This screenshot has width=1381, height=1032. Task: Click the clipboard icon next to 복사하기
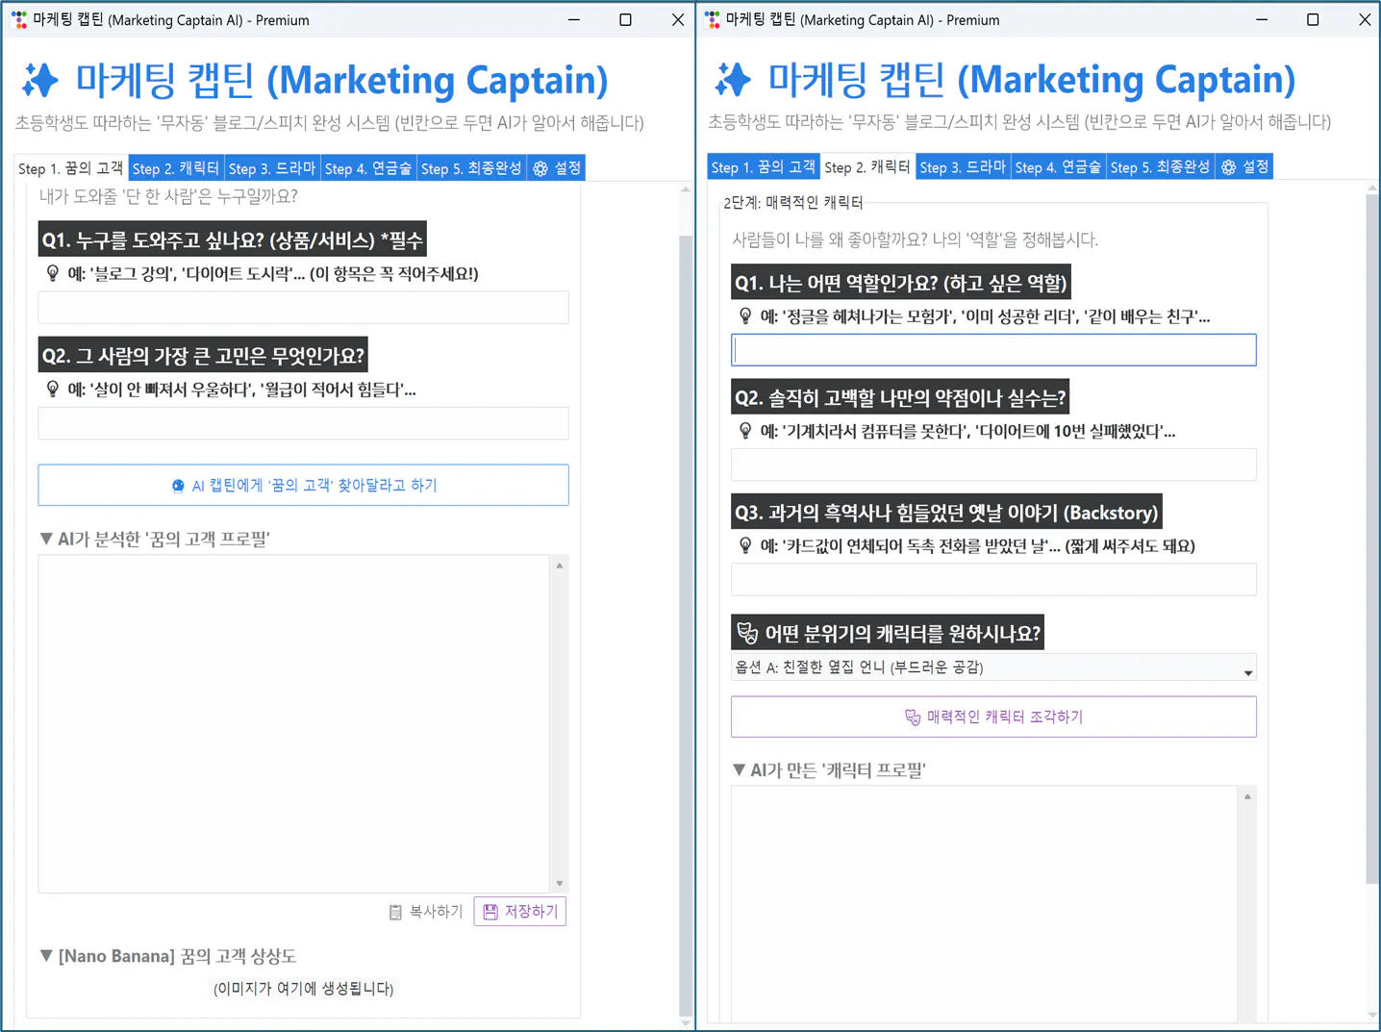pyautogui.click(x=396, y=911)
